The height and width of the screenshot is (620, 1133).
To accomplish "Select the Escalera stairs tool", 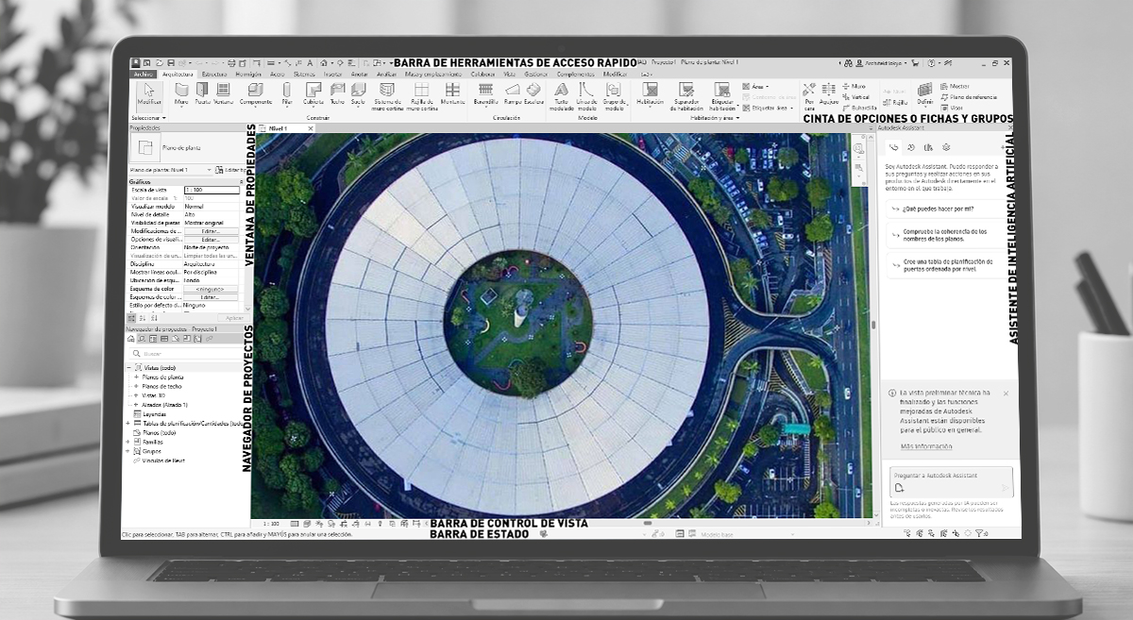I will (x=533, y=95).
